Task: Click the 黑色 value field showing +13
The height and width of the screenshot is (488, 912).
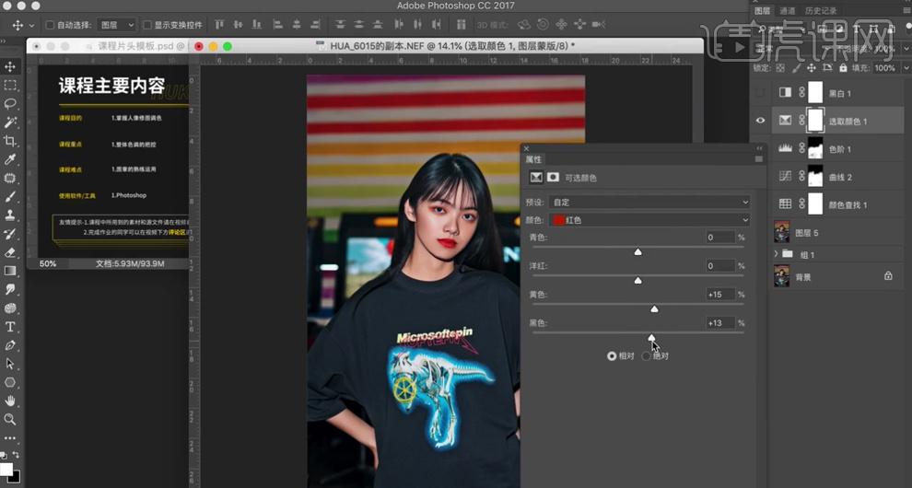Action: (719, 323)
